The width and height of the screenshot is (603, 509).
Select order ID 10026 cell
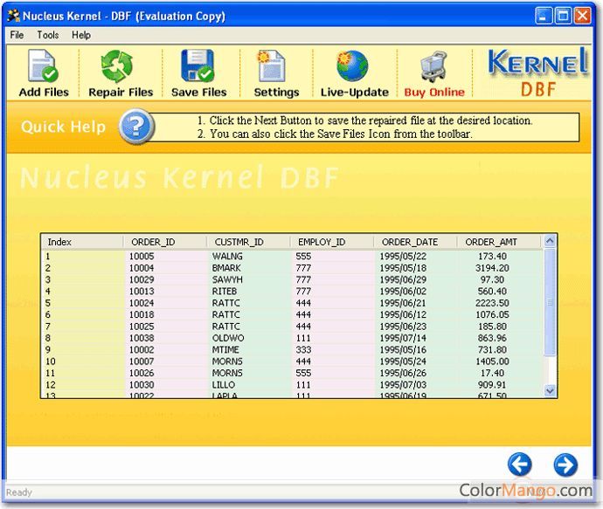(x=142, y=373)
